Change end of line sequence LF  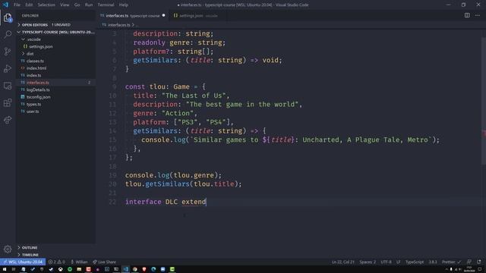[x=398, y=262]
